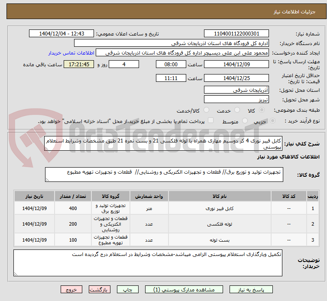Click the 'چاپ' print button
This screenshot has width=327, height=301.
pyautogui.click(x=127, y=290)
